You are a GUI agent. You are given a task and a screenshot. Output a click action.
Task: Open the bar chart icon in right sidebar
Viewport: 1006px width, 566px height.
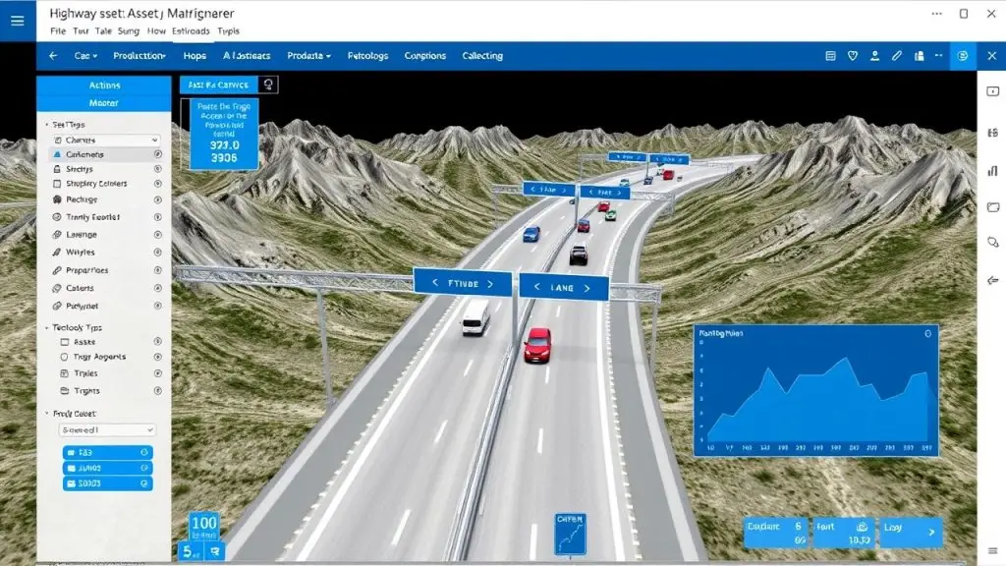[x=992, y=170]
